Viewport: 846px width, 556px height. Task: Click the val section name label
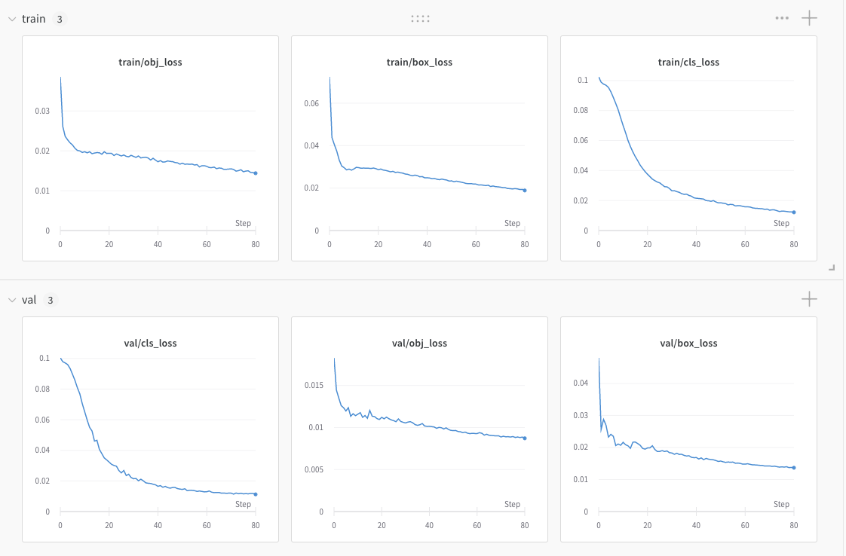(29, 300)
